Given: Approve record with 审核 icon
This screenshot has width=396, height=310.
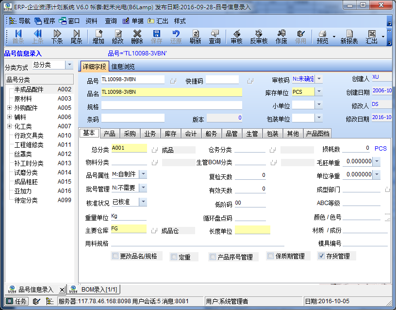Looking at the screenshot, I should coord(237,36).
